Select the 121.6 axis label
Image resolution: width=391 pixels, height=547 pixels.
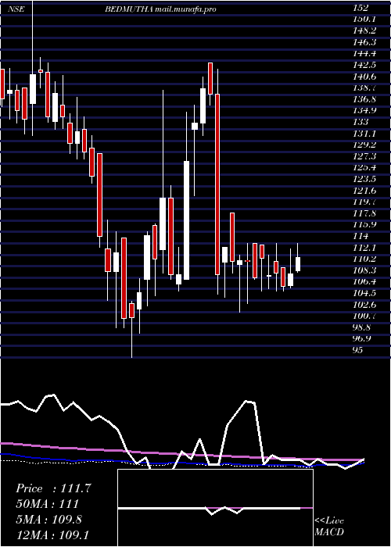[364, 191]
